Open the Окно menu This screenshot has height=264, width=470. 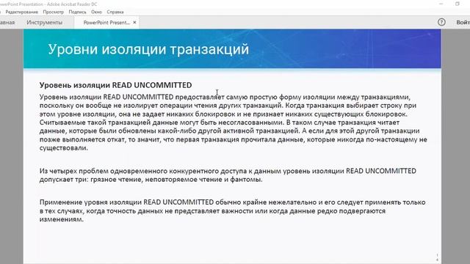(96, 12)
